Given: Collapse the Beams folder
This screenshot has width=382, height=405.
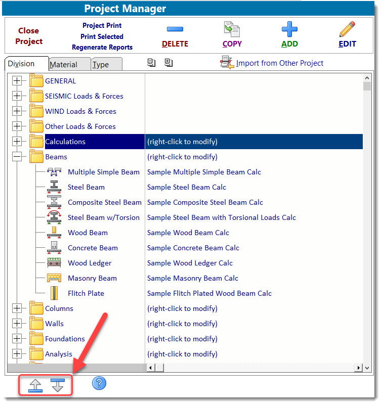Looking at the screenshot, I should pos(17,157).
